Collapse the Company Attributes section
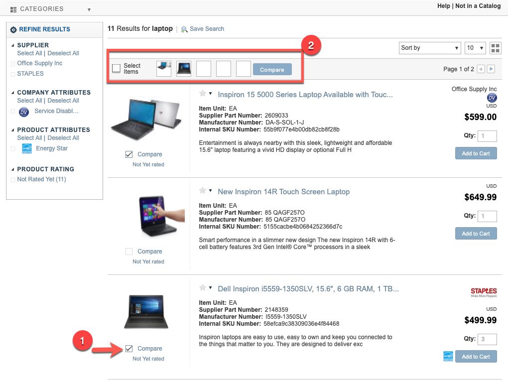Image resolution: width=508 pixels, height=384 pixels. click(13, 93)
